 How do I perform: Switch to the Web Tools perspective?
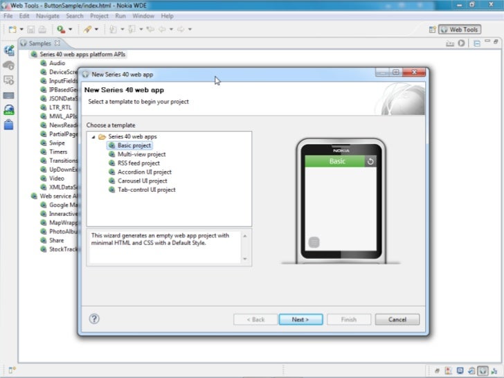click(460, 30)
